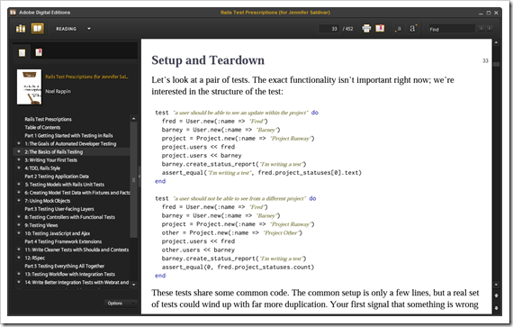513x327 pixels.
Task: Expand chapter 7 Using Mock Objects
Action: [19, 201]
